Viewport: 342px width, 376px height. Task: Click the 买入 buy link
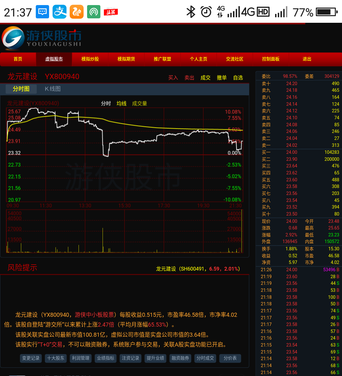coord(173,78)
